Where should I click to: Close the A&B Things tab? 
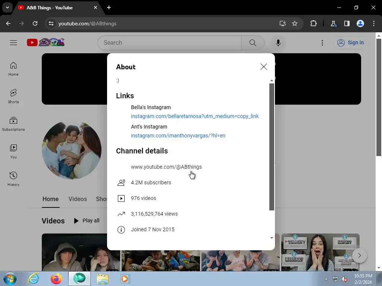point(95,7)
